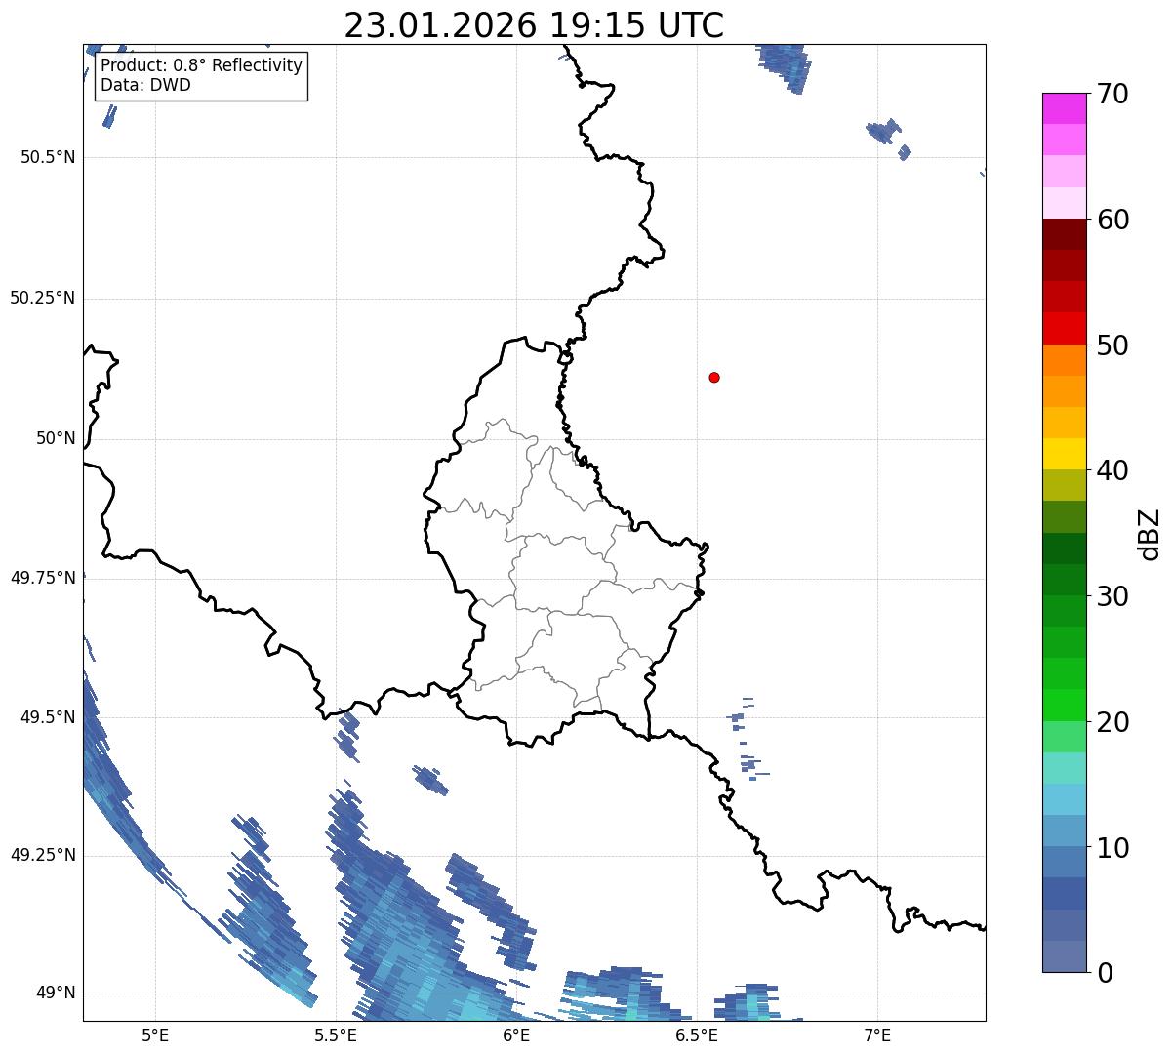
Task: Click the title '23.01.2026 19:15 UTC'
Action: tap(534, 25)
